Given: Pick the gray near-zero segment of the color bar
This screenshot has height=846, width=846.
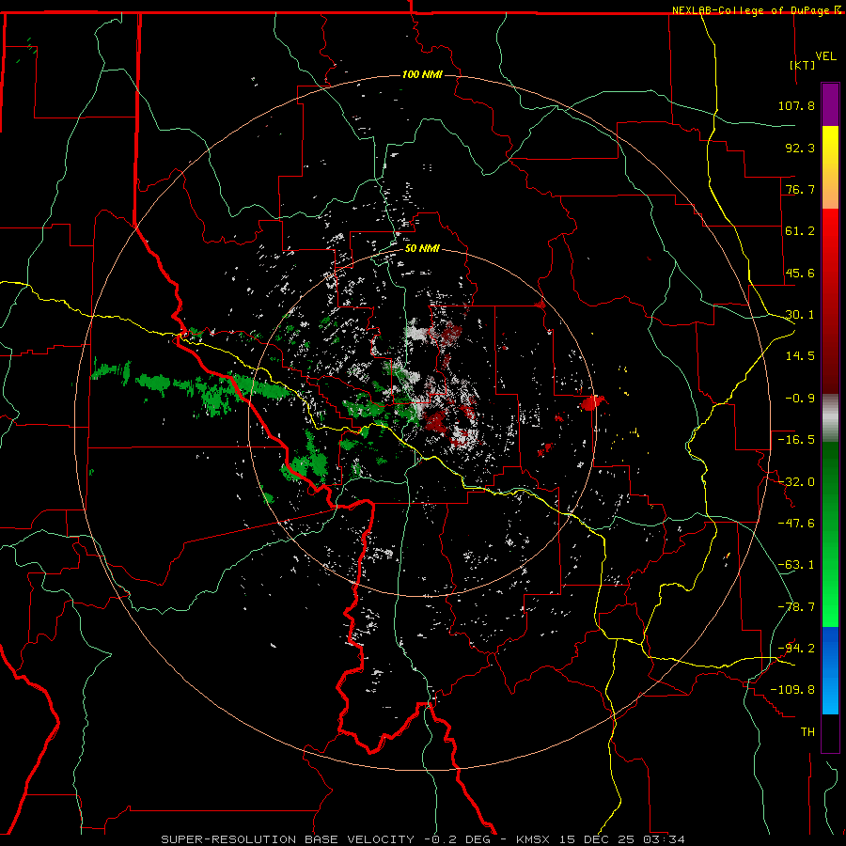Looking at the screenshot, I should 830,418.
